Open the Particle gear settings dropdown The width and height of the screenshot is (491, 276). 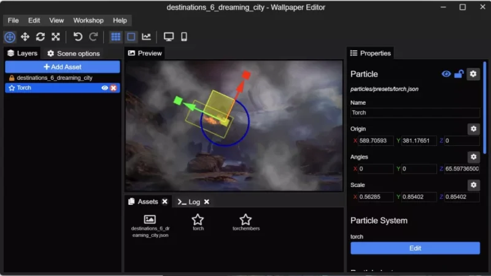(473, 74)
